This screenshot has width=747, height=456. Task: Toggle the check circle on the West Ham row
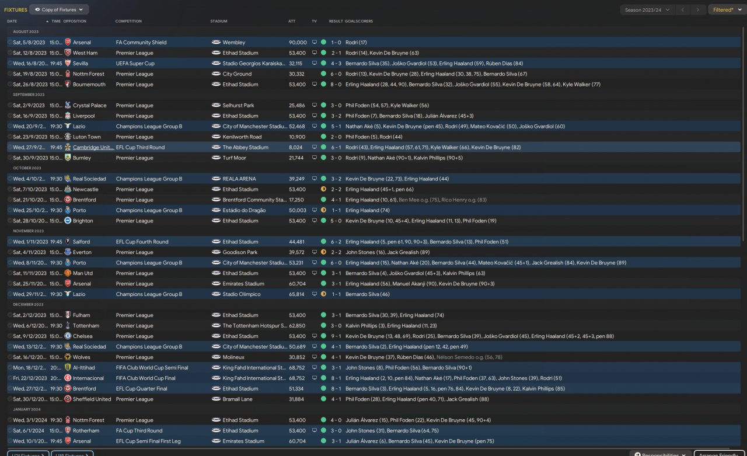click(9, 53)
